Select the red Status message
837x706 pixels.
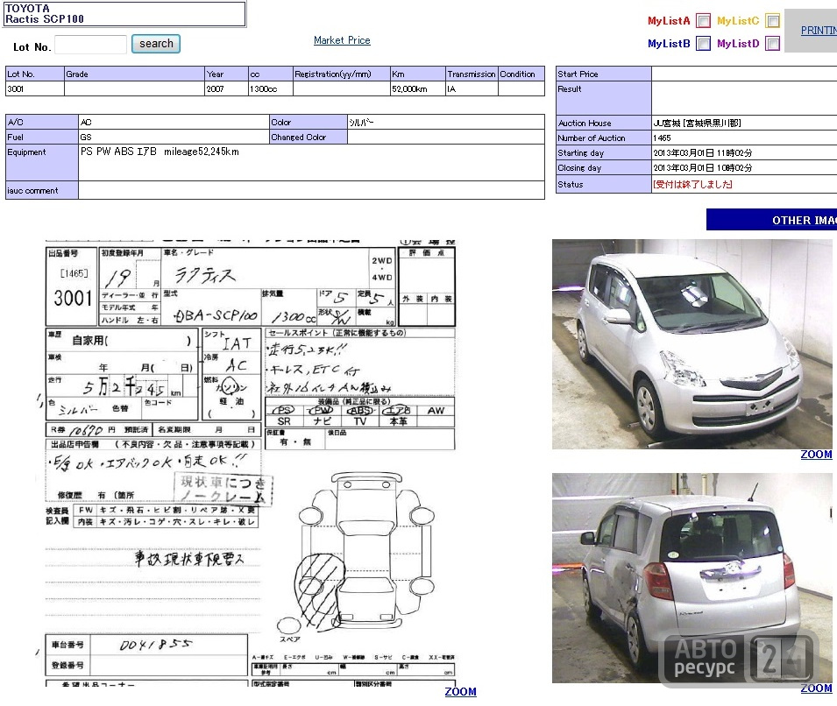point(692,184)
